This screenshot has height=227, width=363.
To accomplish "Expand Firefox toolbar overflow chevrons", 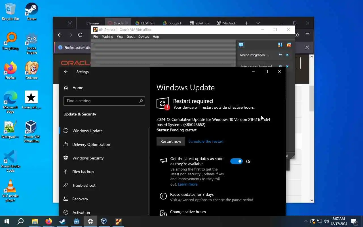I will [x=297, y=35].
